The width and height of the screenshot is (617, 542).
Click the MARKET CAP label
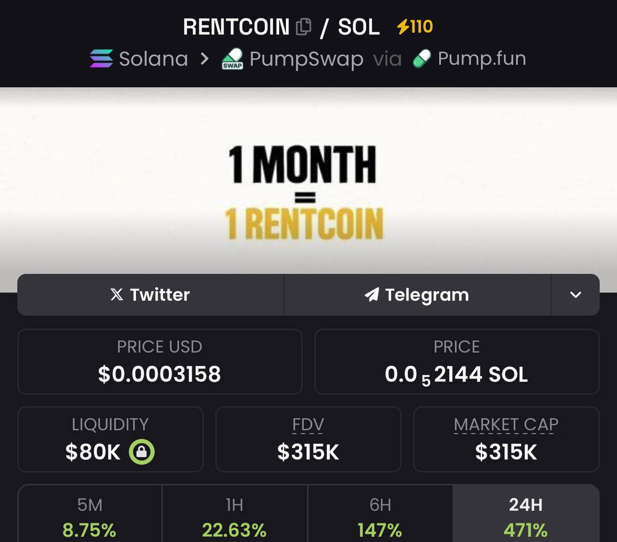coord(506,425)
